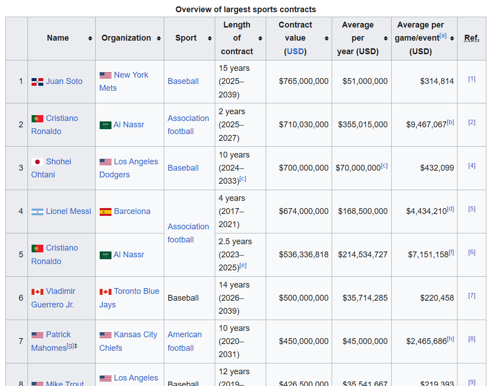
Task: Open Lionel Messi article link
Action: click(x=69, y=211)
